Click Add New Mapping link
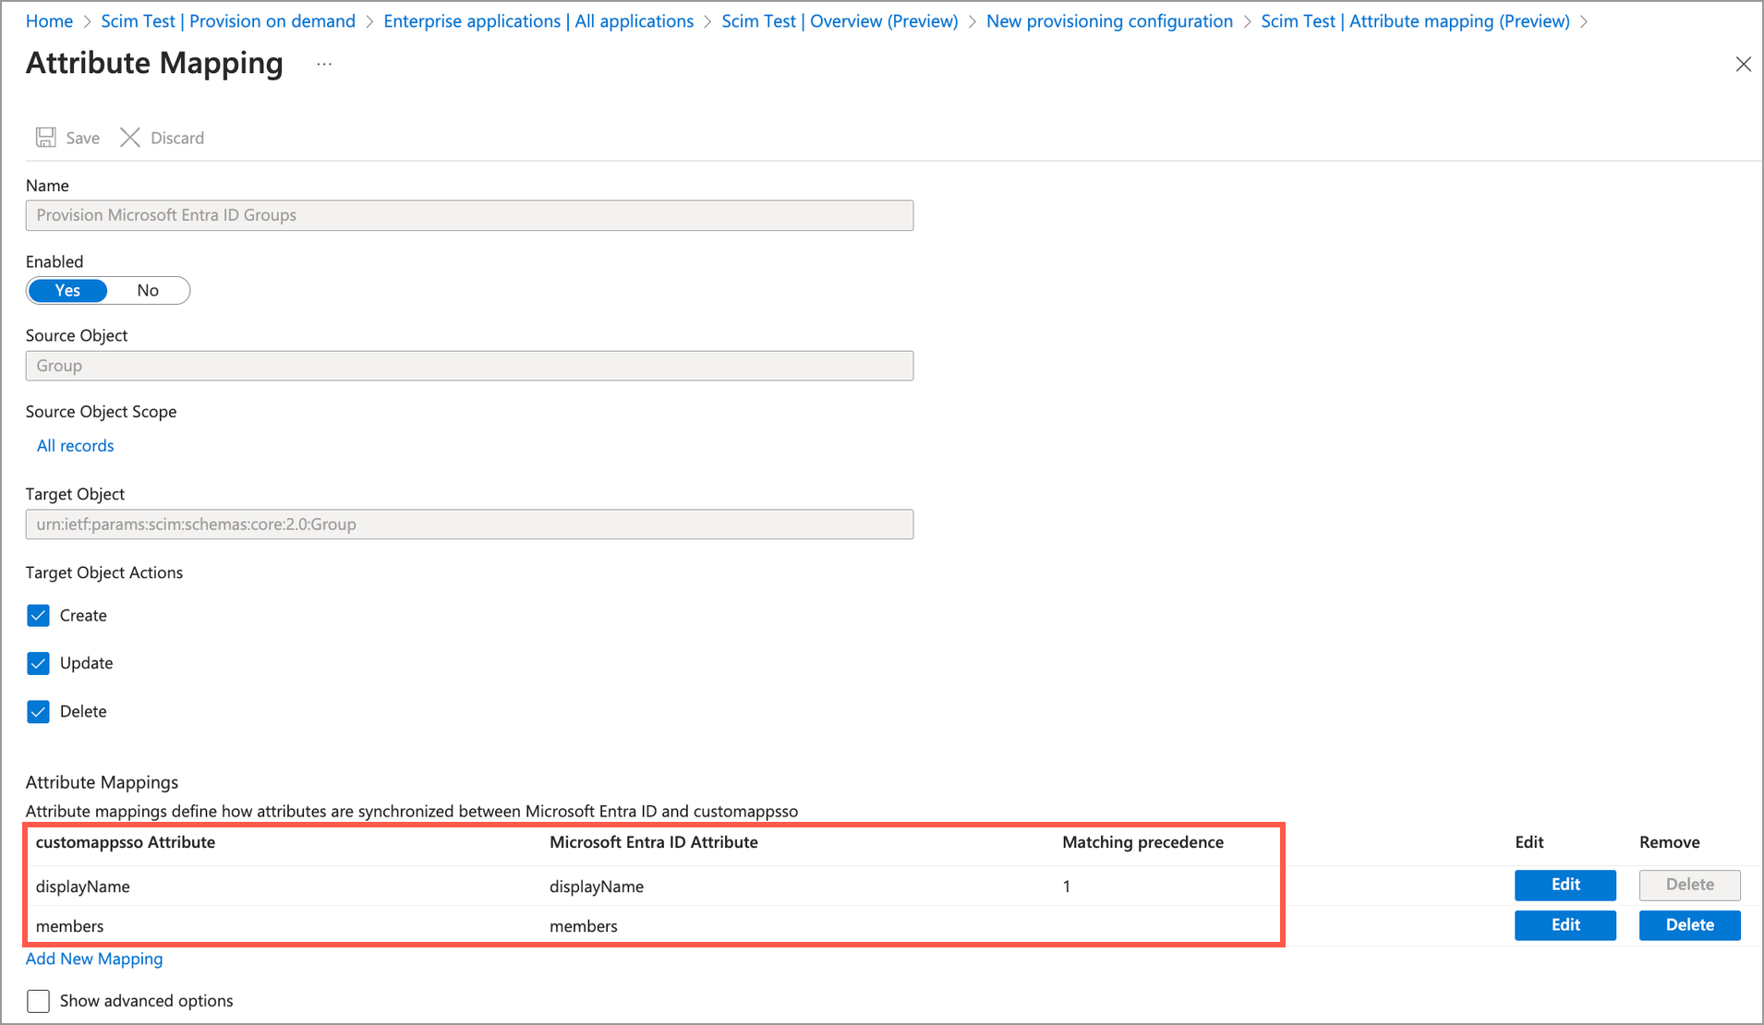The image size is (1764, 1025). pos(94,959)
